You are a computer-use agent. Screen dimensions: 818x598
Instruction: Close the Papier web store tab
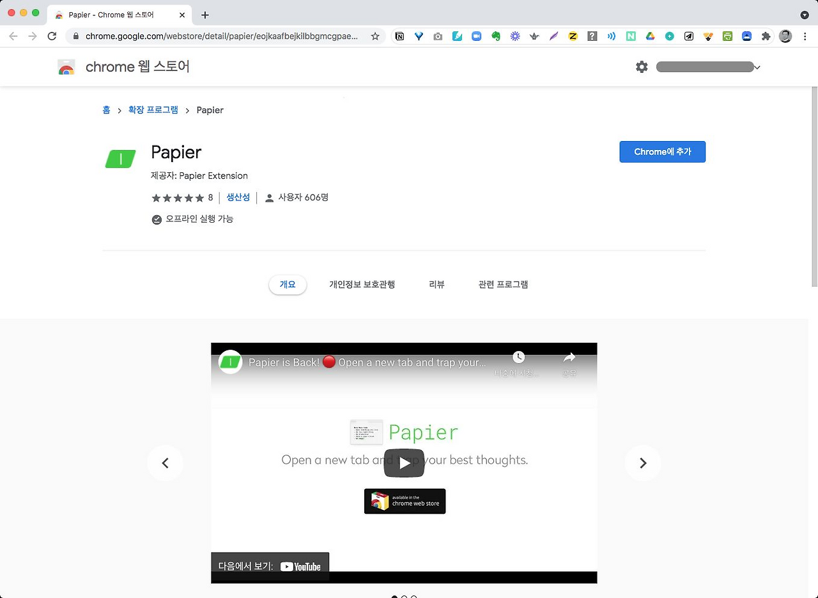tap(182, 15)
